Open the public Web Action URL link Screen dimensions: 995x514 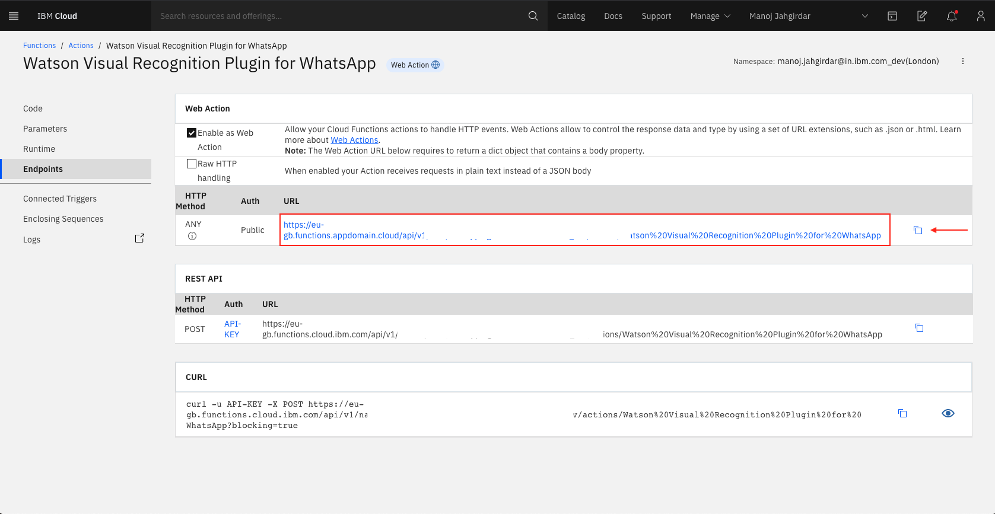coord(582,230)
